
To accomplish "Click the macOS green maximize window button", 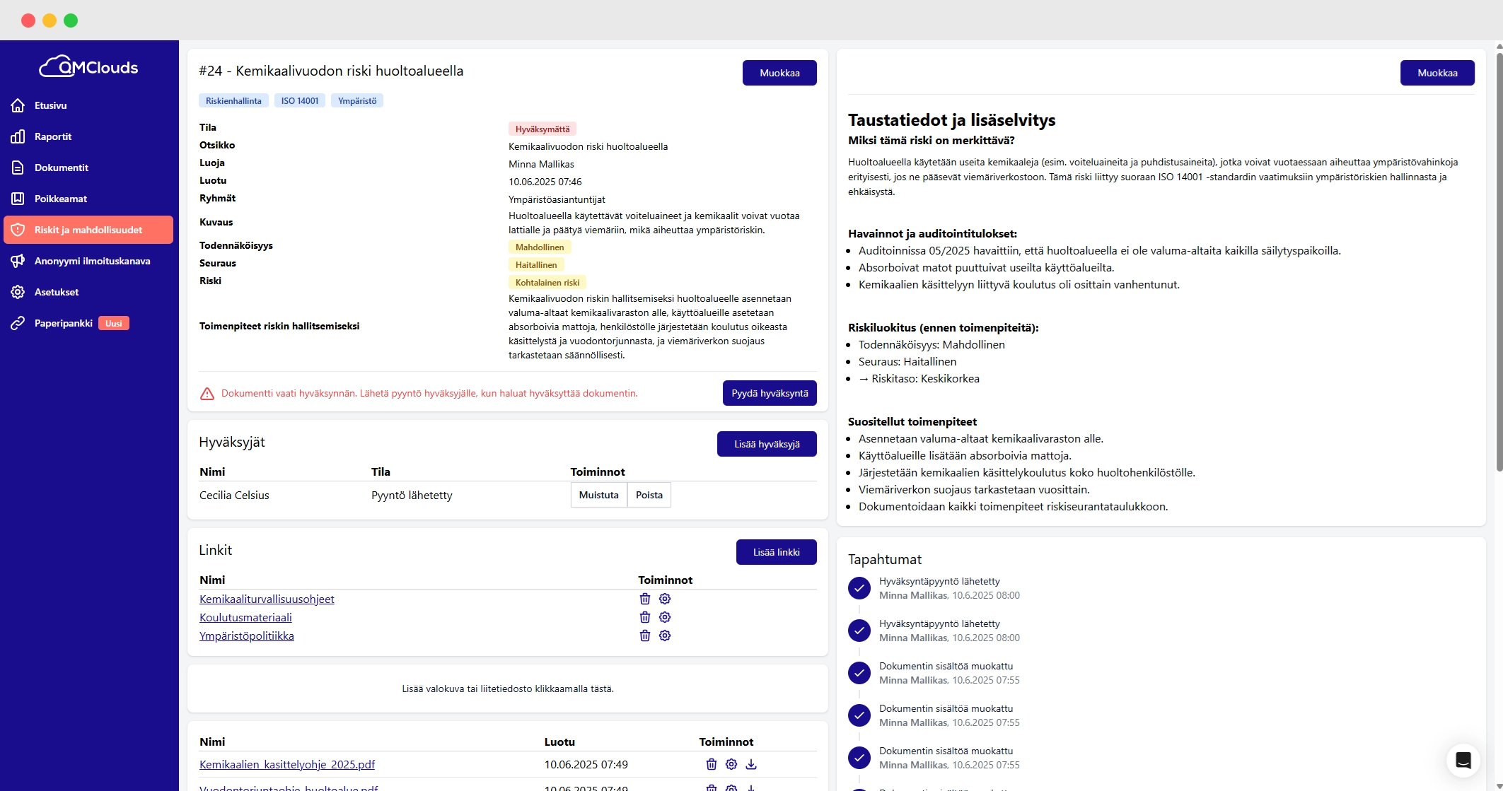I will tap(71, 20).
